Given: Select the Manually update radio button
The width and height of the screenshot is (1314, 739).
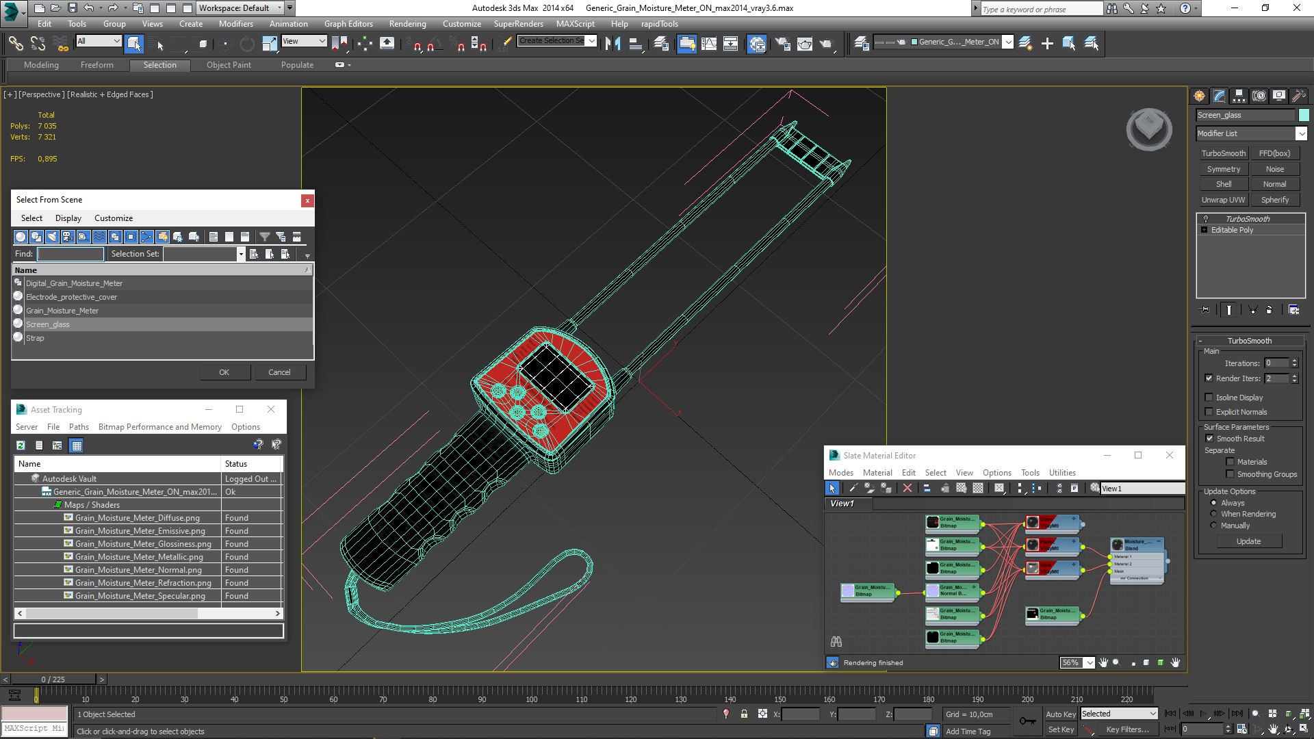Looking at the screenshot, I should coord(1214,526).
